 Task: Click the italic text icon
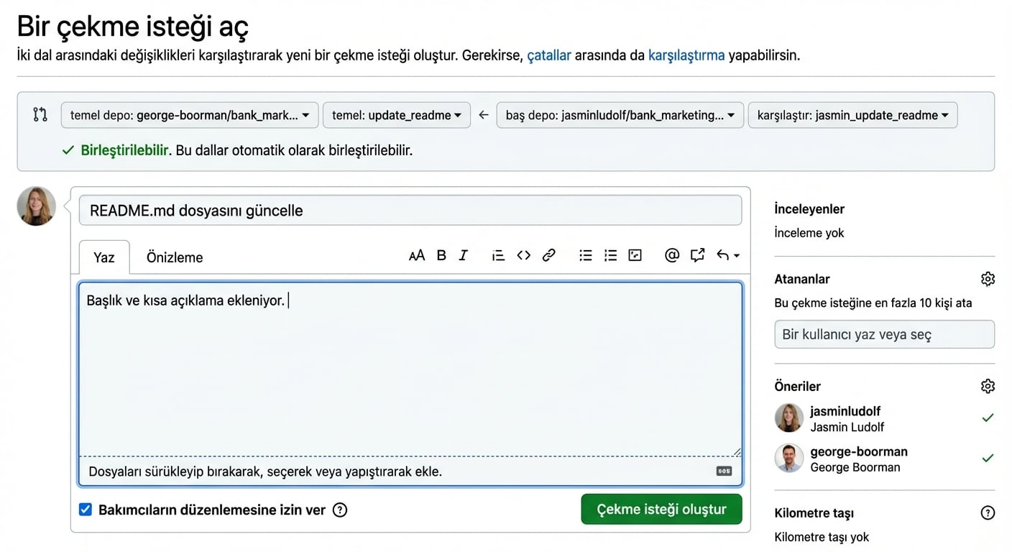pyautogui.click(x=464, y=255)
